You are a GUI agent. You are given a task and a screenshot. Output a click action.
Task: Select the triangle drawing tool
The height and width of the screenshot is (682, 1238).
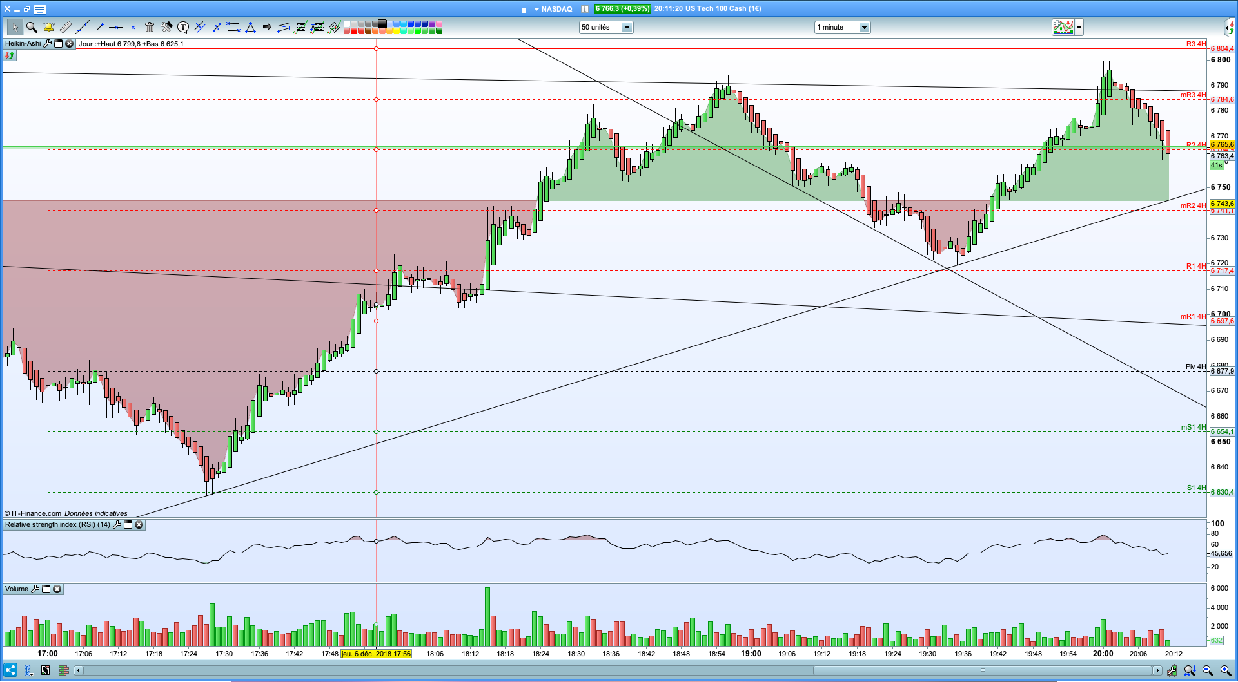pos(250,27)
